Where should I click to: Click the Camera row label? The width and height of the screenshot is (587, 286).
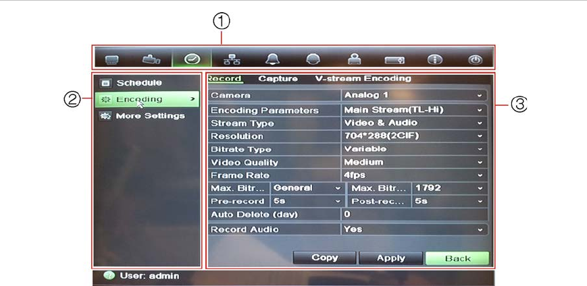pos(230,95)
